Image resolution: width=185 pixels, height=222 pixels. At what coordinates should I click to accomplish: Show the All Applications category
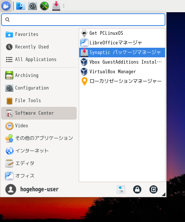coord(39,60)
